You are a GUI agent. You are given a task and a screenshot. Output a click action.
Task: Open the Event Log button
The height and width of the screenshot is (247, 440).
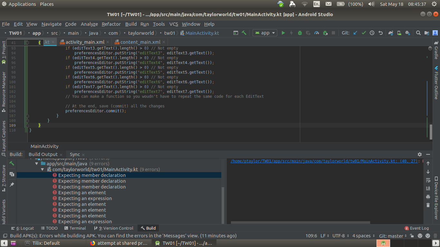point(417,228)
